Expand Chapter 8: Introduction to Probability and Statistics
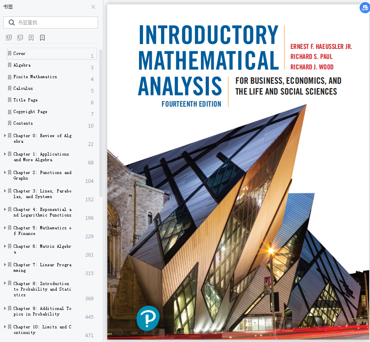Screen dimensions: 370x342 5,283
